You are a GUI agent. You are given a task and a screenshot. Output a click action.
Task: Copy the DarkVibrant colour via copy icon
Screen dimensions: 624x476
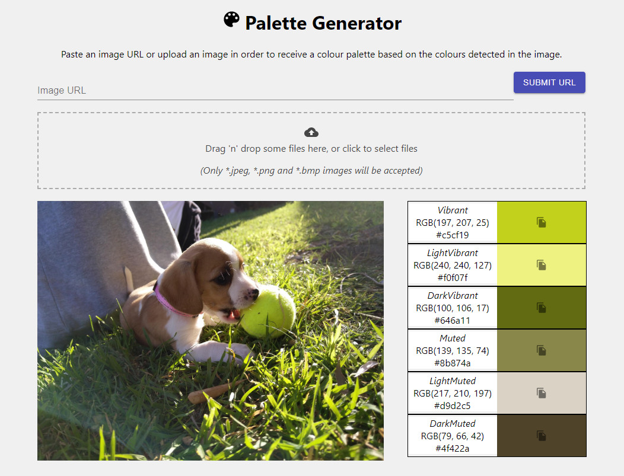(x=541, y=308)
